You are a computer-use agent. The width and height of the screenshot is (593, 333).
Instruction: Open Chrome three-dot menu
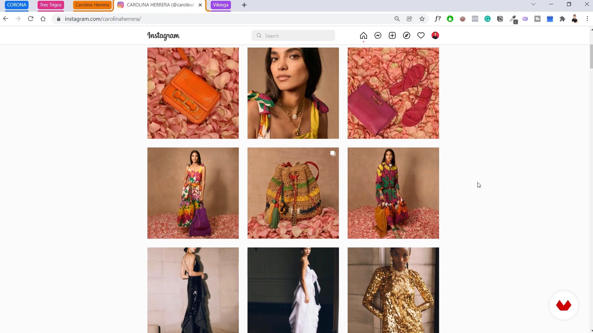pyautogui.click(x=587, y=19)
